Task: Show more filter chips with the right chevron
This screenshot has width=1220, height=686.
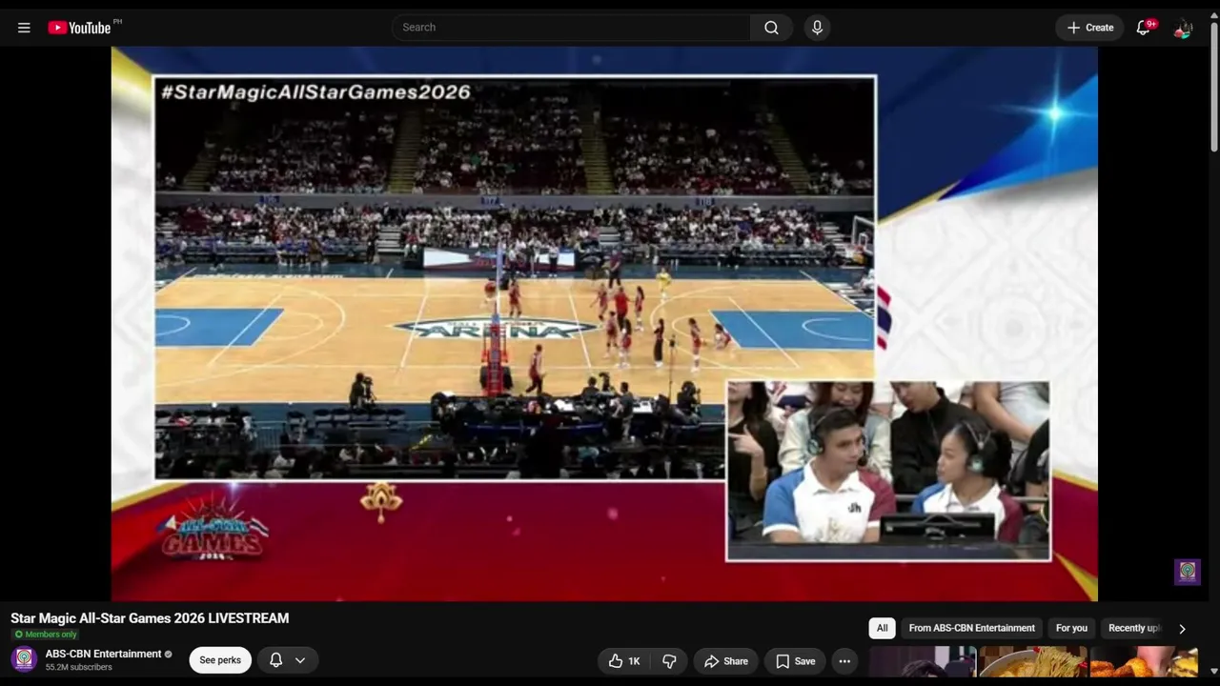Action: [x=1182, y=629]
